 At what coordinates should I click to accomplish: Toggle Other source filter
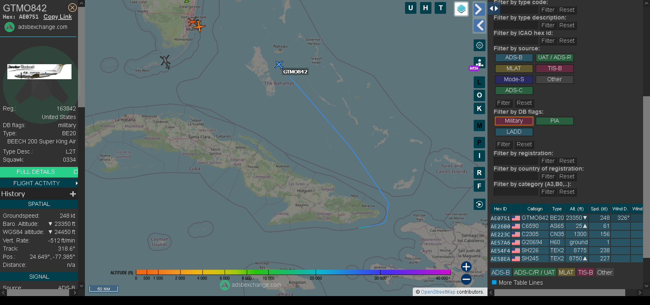(555, 80)
